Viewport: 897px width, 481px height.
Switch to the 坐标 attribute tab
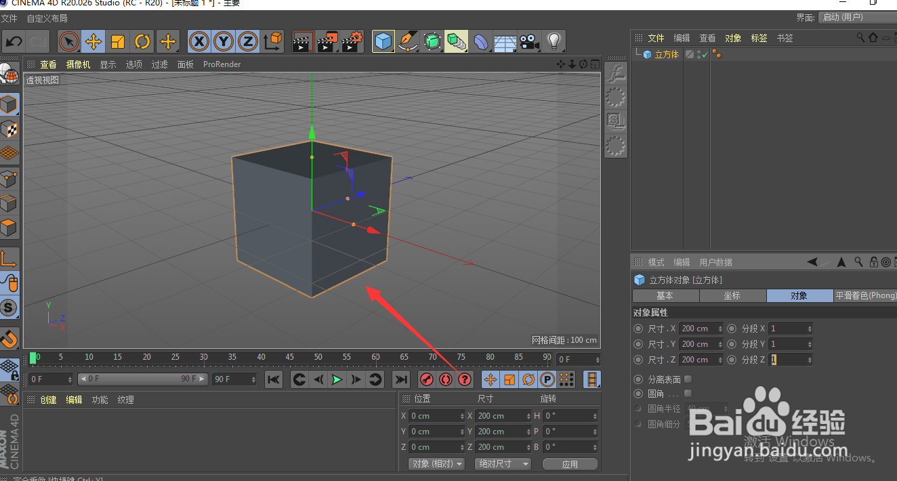coord(732,296)
